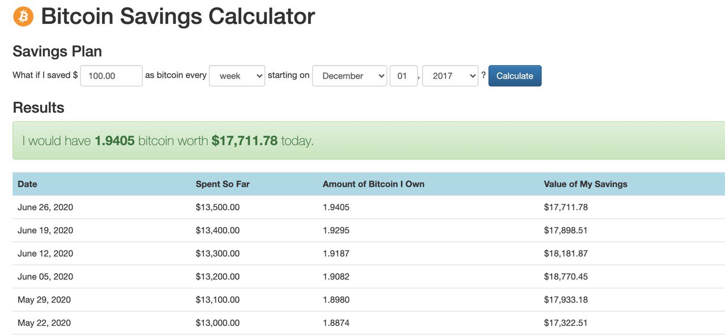Open the start year '2017' dropdown
Viewport: 725px width, 336px height.
pyautogui.click(x=450, y=76)
